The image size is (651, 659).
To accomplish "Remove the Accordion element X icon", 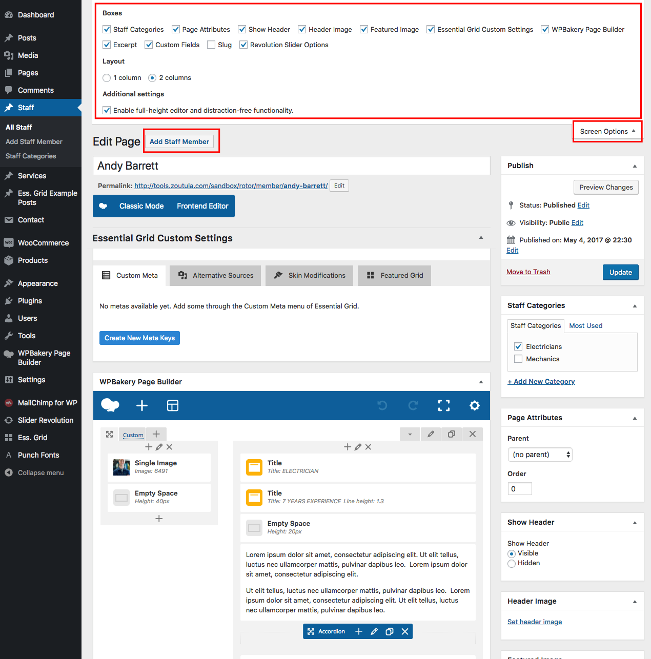I will coord(405,631).
